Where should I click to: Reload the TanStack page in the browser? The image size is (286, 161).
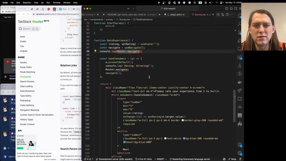28,14
